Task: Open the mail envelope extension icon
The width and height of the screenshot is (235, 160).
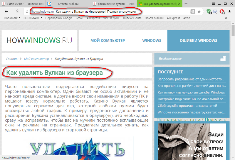Action: pos(215,11)
